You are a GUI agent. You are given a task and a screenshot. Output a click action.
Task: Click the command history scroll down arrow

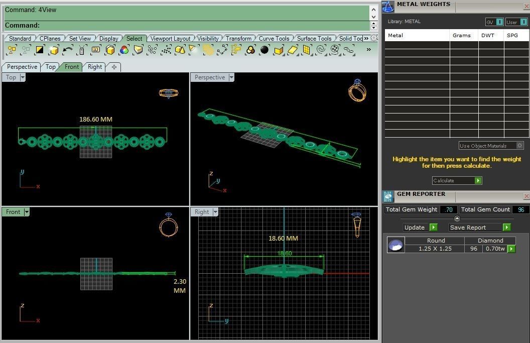(x=373, y=17)
